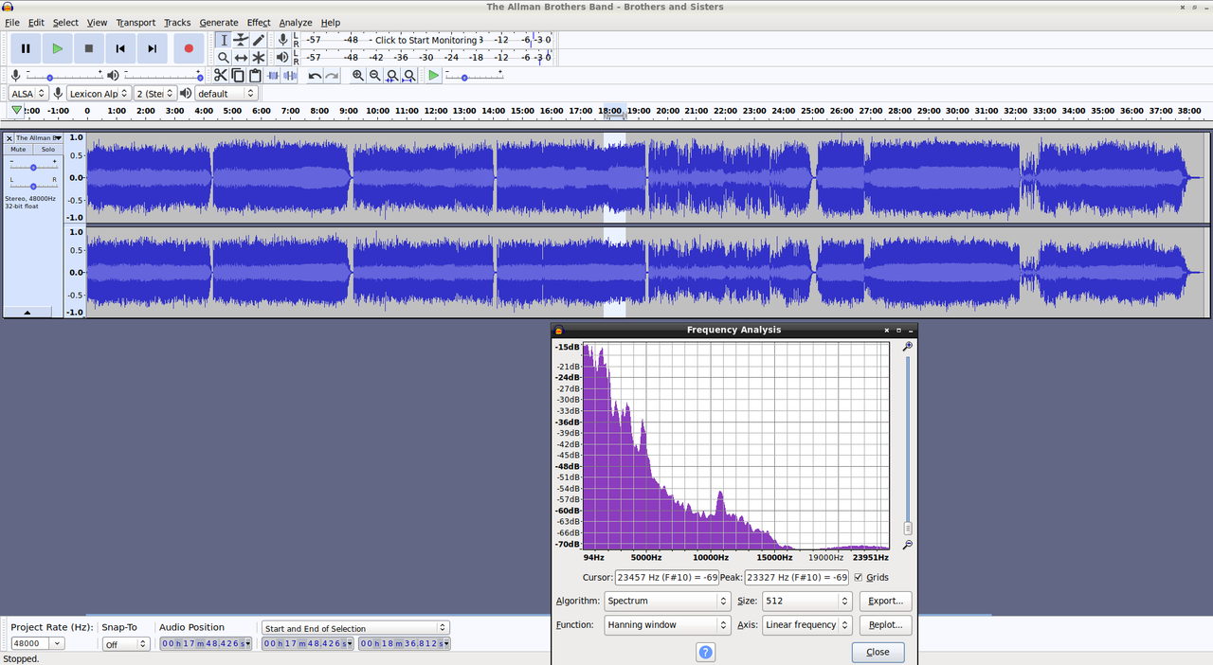Open the Effect menu
This screenshot has width=1213, height=665.
259,22
